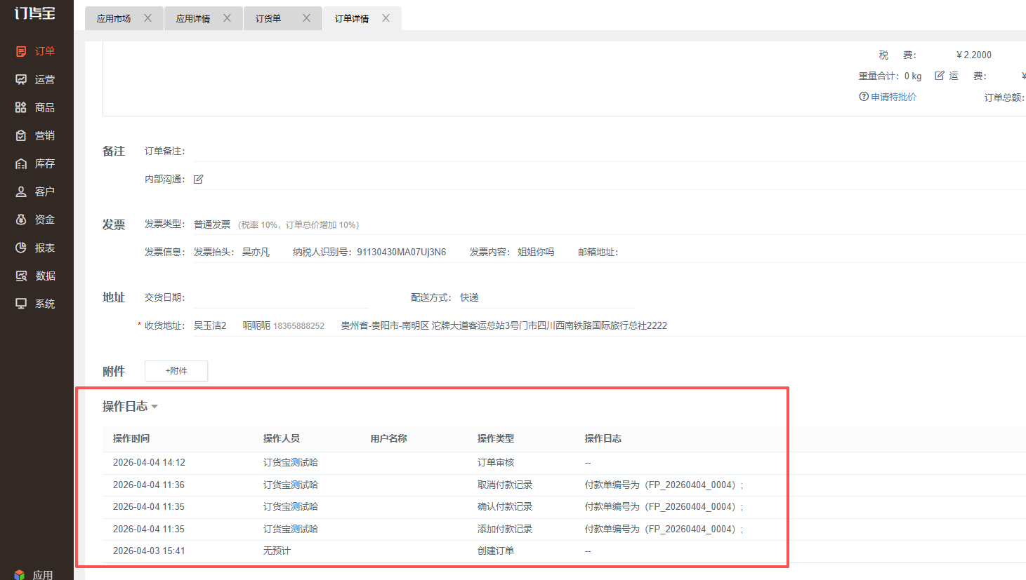Click the 操作时间 column header
The image size is (1026, 580).
click(131, 438)
